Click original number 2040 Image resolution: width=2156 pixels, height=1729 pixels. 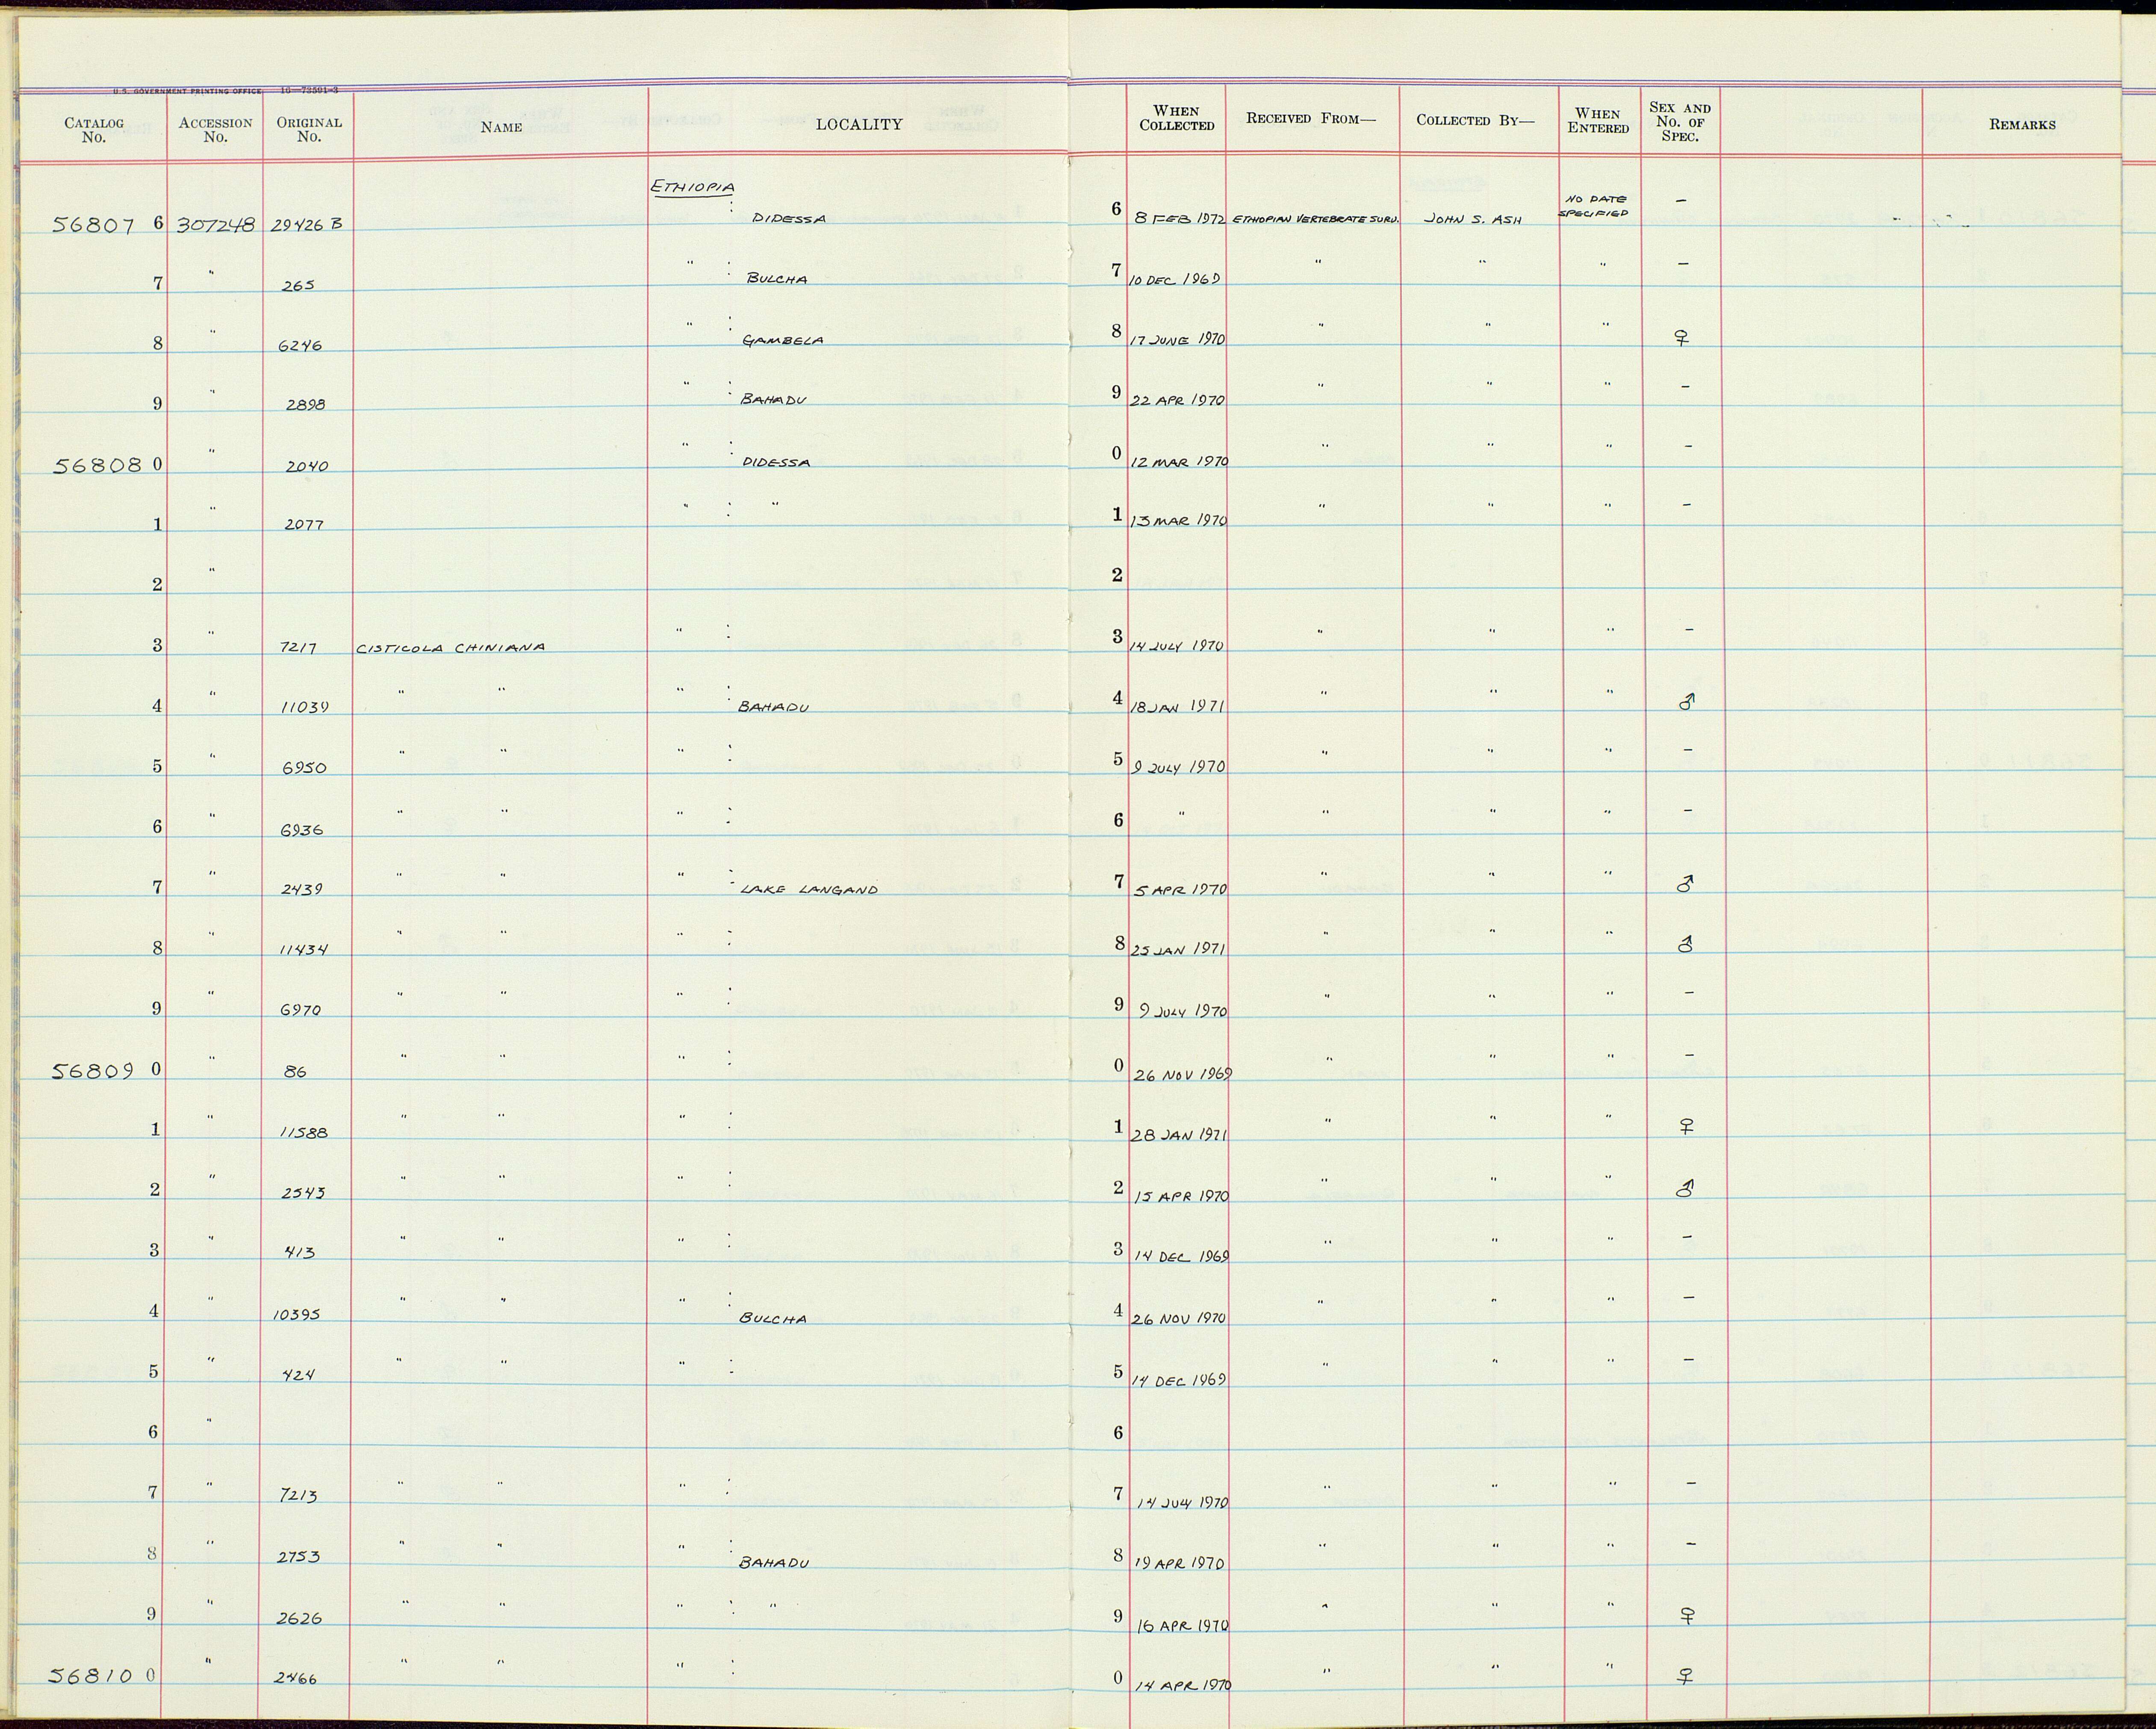click(x=306, y=466)
